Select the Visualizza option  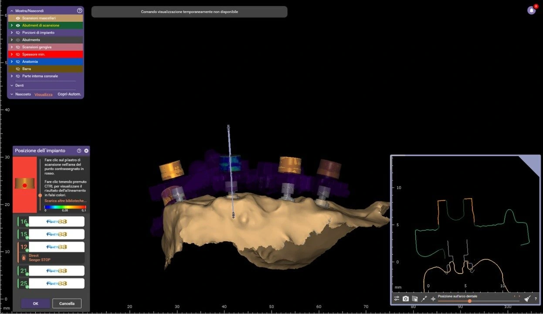(x=44, y=94)
